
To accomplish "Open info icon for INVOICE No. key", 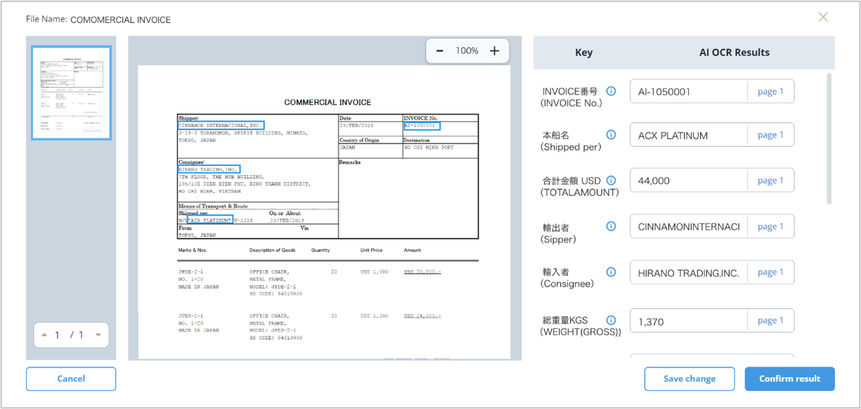I will (x=611, y=91).
